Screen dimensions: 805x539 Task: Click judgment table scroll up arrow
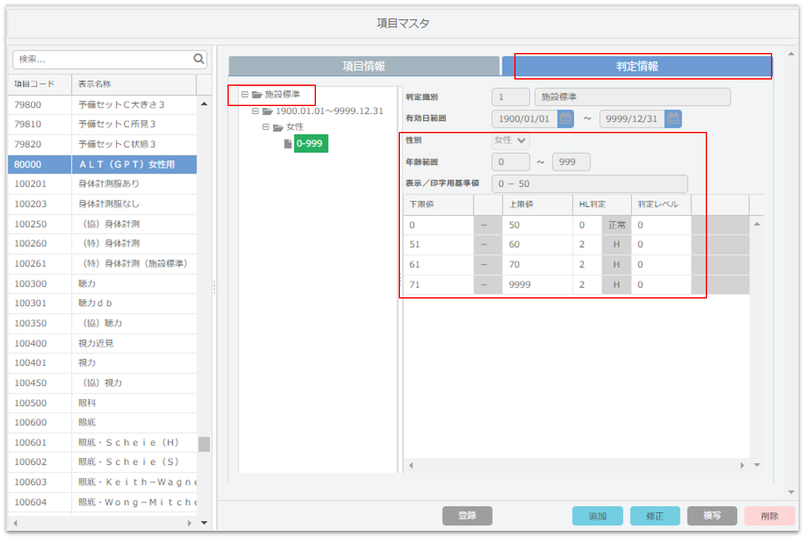757,225
